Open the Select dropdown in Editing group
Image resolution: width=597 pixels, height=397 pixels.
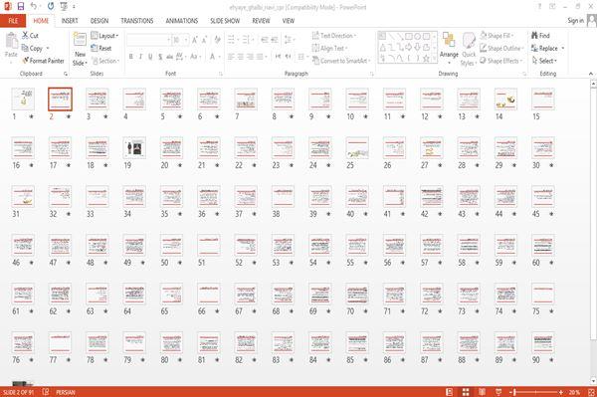544,61
